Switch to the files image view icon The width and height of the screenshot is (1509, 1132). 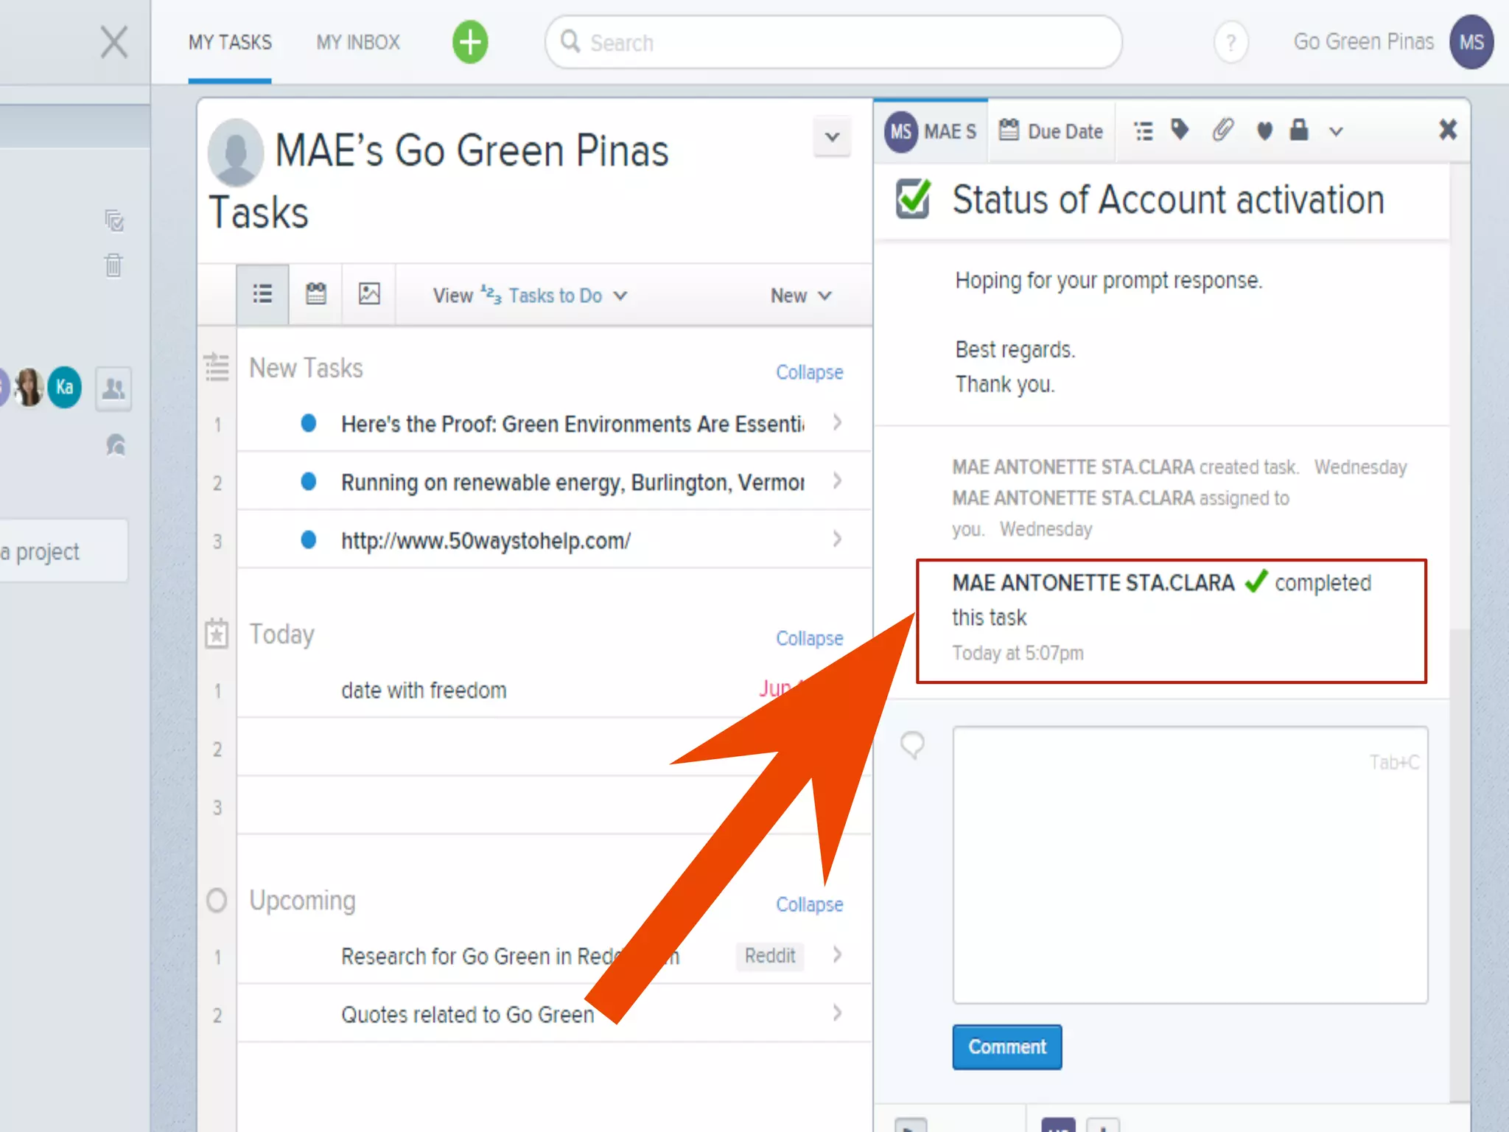[369, 295]
